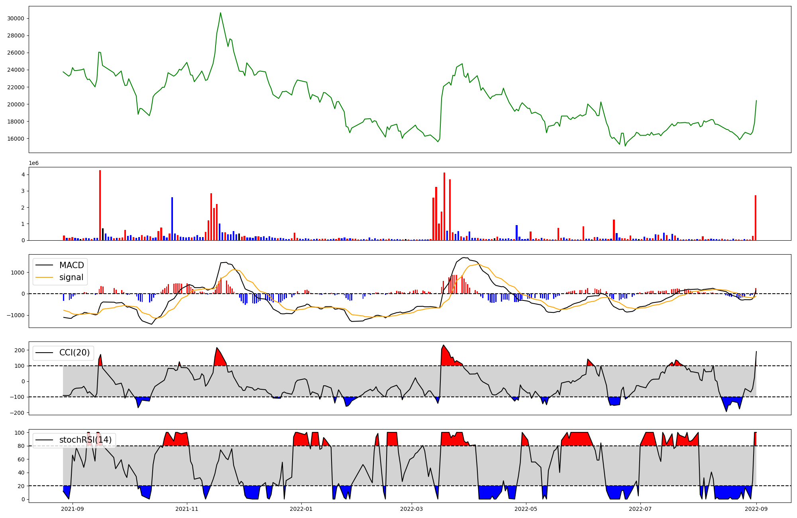Click the 2022-01 date tick label
Viewport: 797px width, 518px height.
301,509
